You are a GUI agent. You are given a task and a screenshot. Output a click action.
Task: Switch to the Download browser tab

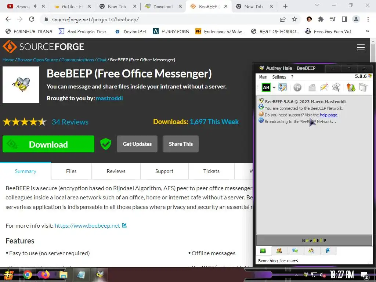(x=163, y=7)
